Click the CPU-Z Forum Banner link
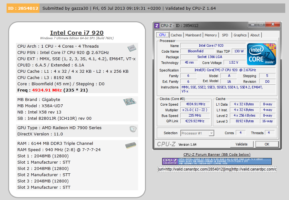Viewport: 289px width, 200px height. point(217,155)
